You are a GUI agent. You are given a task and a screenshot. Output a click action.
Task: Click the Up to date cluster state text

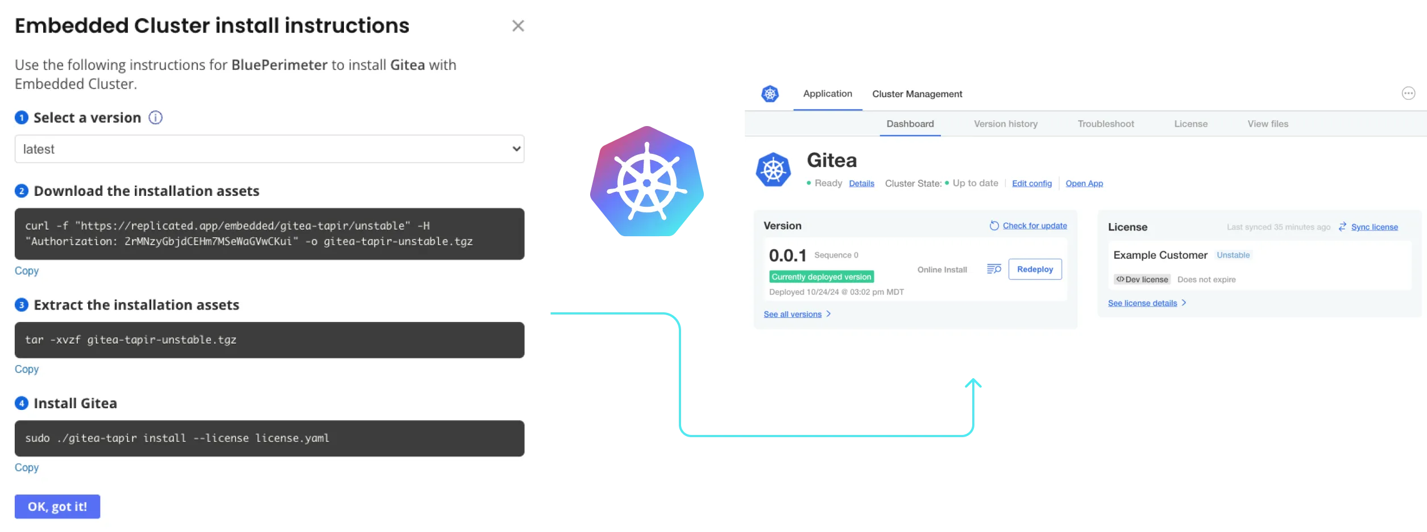(975, 183)
